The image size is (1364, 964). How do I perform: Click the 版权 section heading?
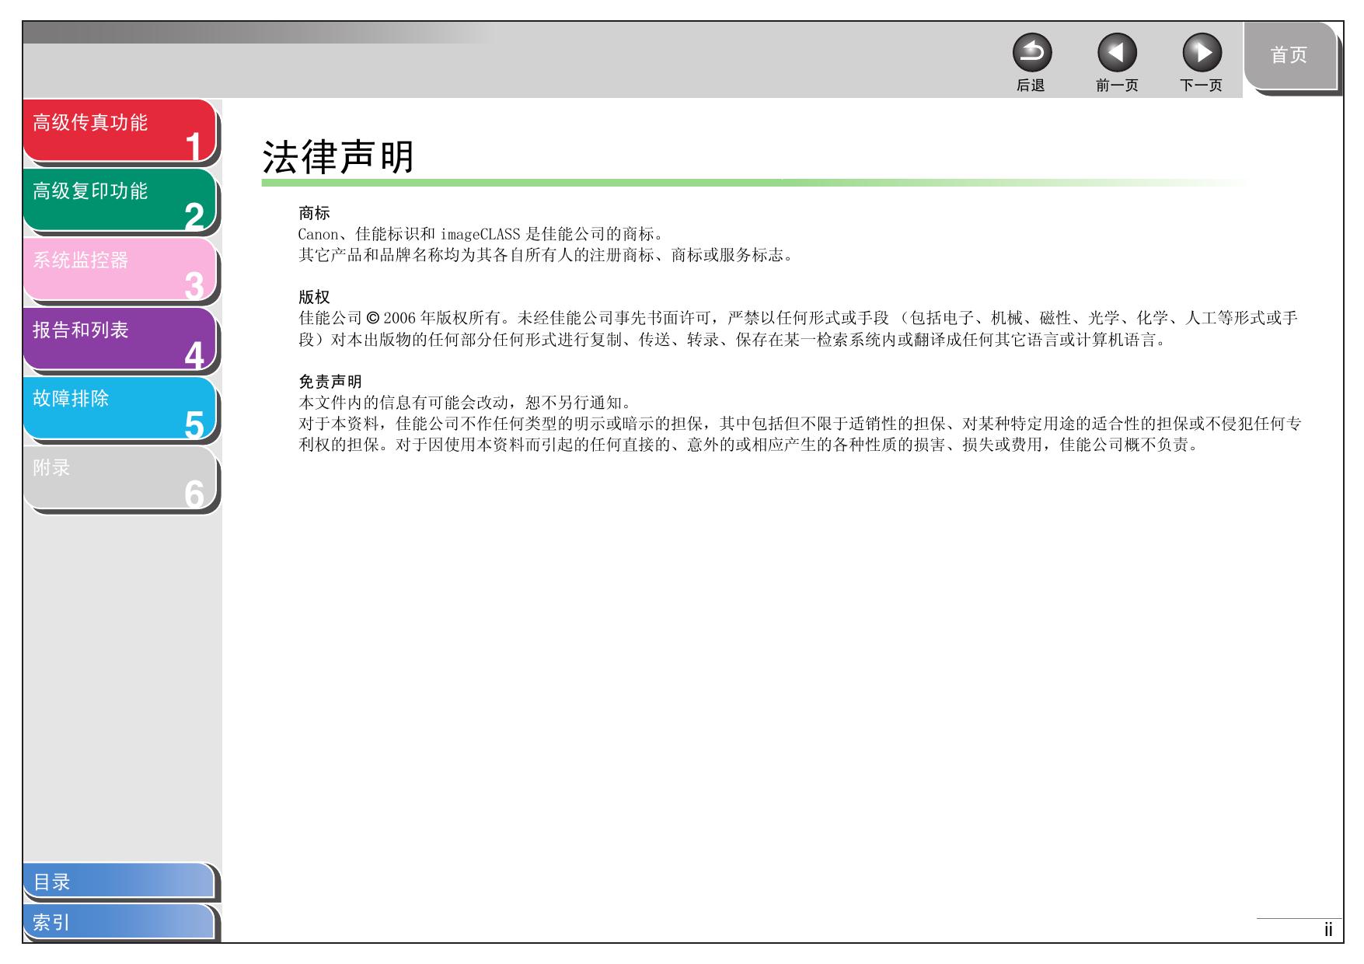tap(314, 297)
